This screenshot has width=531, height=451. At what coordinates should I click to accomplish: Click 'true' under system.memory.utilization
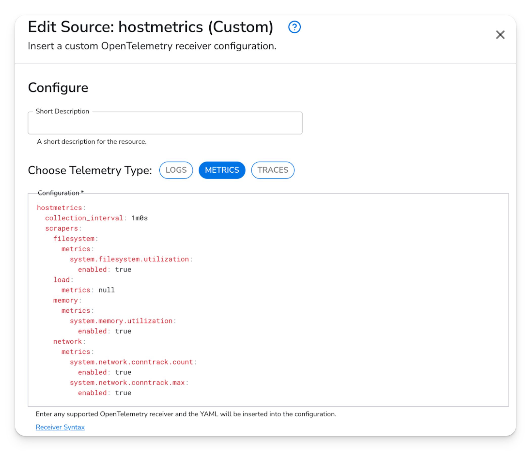123,331
